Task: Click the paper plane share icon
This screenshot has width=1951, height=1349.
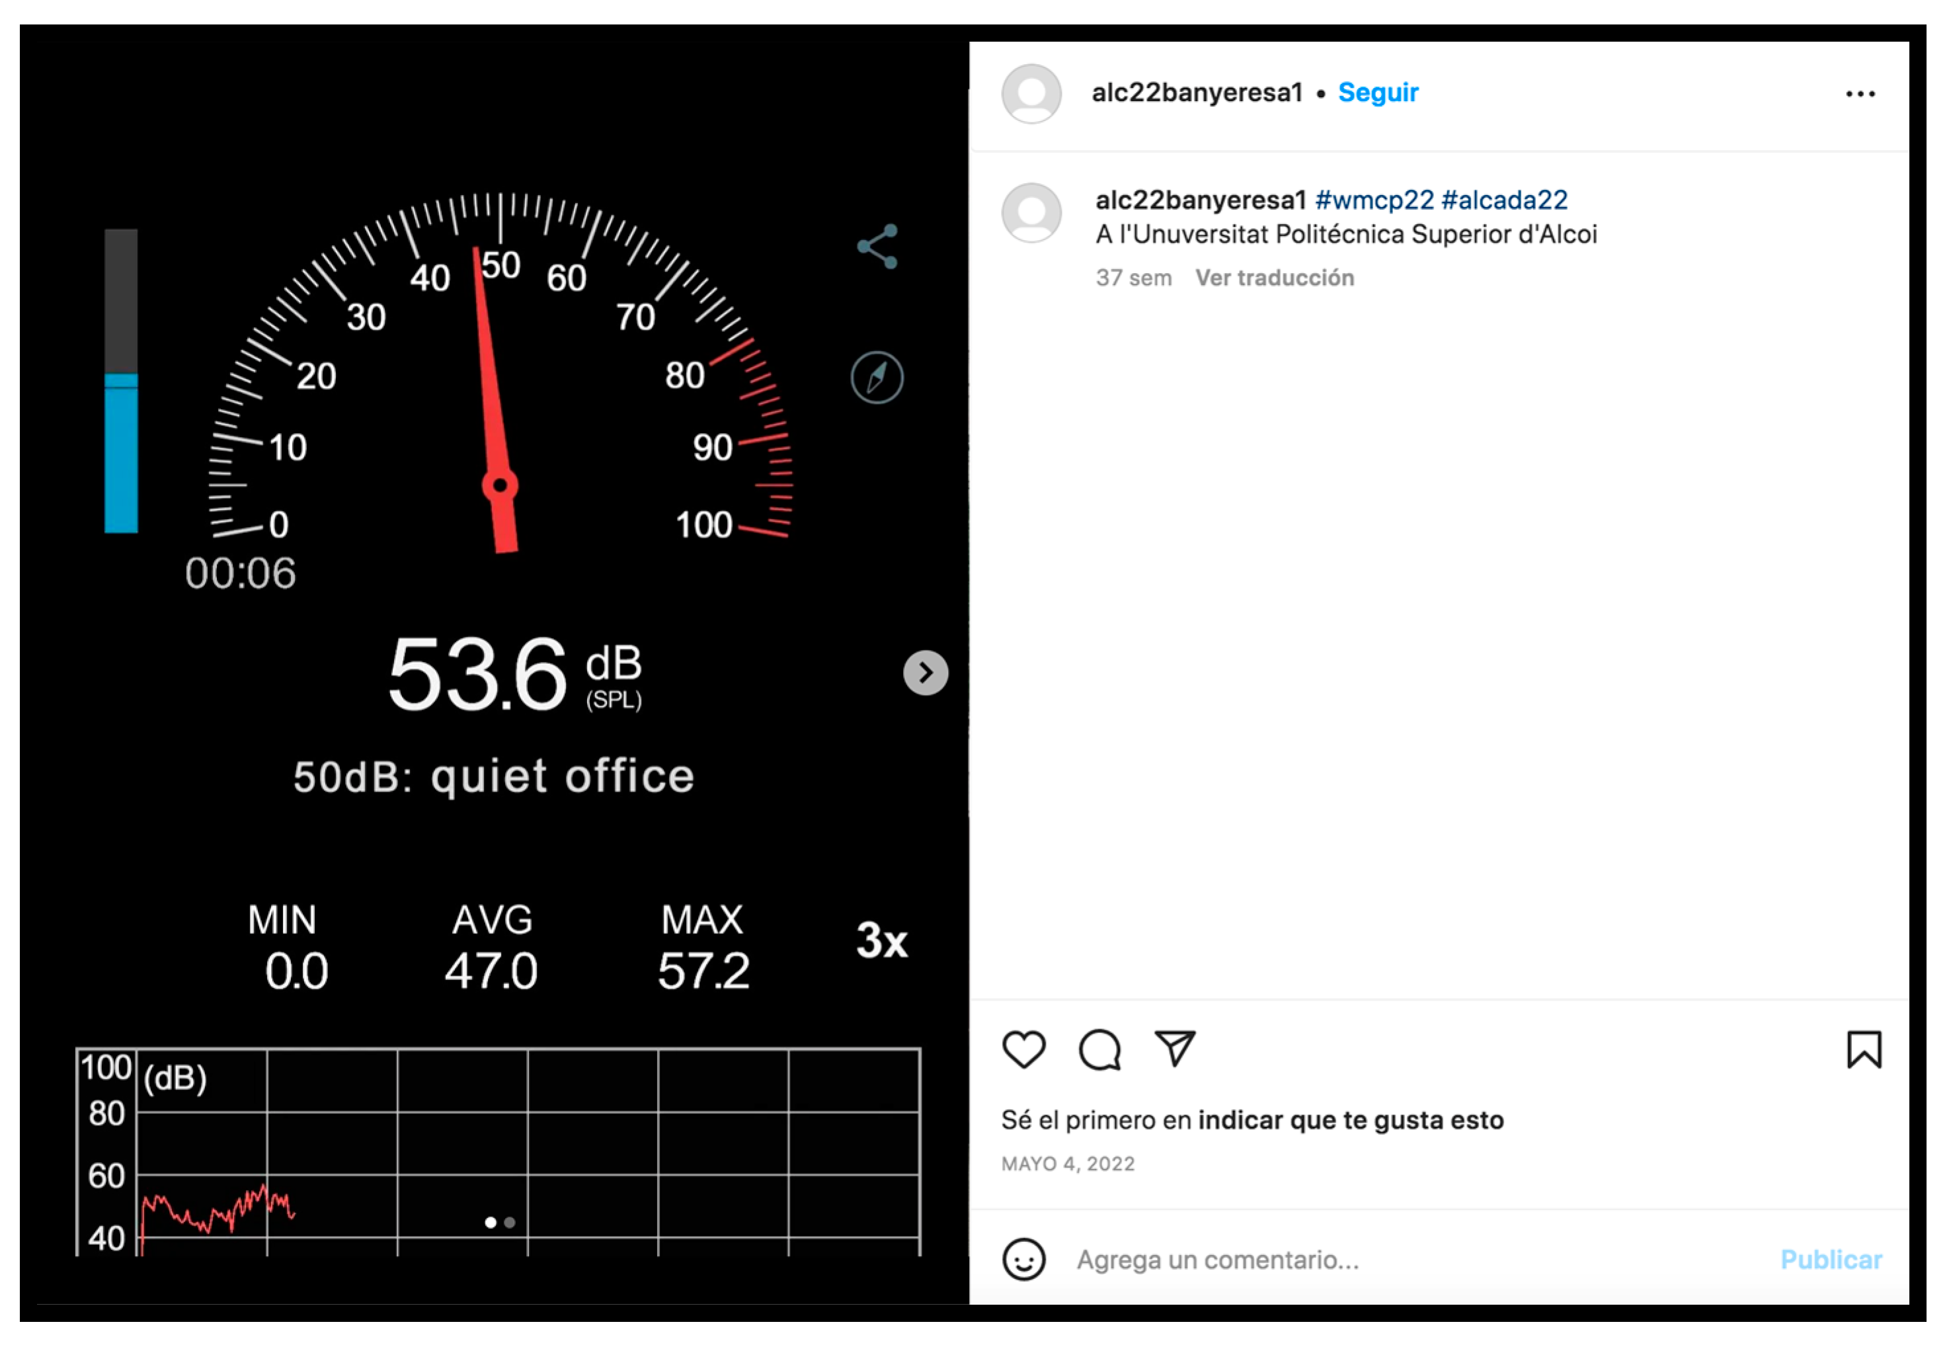Action: (1175, 1050)
